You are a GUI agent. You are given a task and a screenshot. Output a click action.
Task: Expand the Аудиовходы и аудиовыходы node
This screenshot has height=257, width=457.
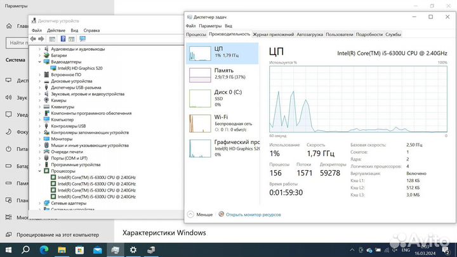pos(39,49)
